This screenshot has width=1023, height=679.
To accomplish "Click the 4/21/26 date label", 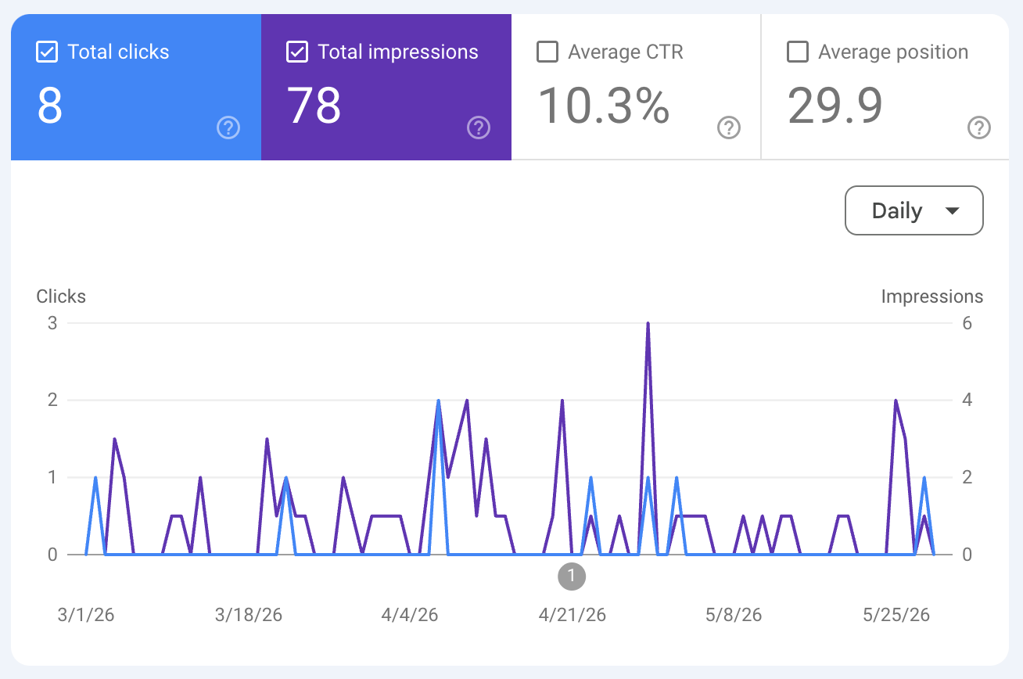I will coord(573,615).
